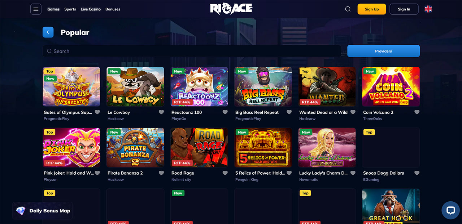Screen dimensions: 462x224
Task: Open the live chat bubble
Action: [450, 211]
